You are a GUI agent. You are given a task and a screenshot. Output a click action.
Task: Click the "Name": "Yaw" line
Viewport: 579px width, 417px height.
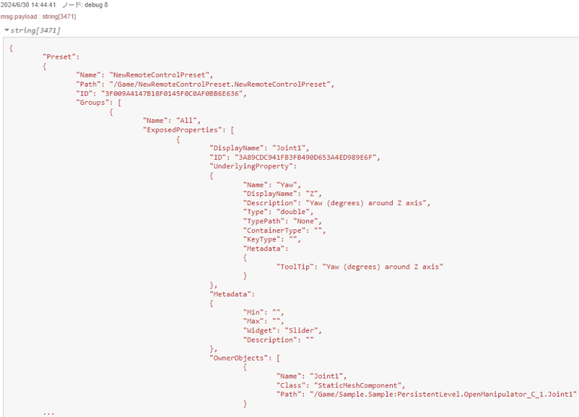[271, 185]
